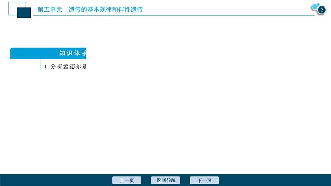Viewport: 331px width, 186px height.
Task: Click the number 2 inside the hexagon
Action: point(322,10)
